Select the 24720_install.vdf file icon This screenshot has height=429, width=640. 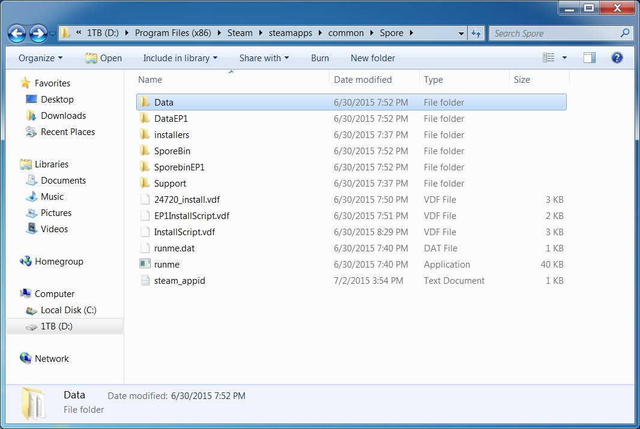[145, 199]
